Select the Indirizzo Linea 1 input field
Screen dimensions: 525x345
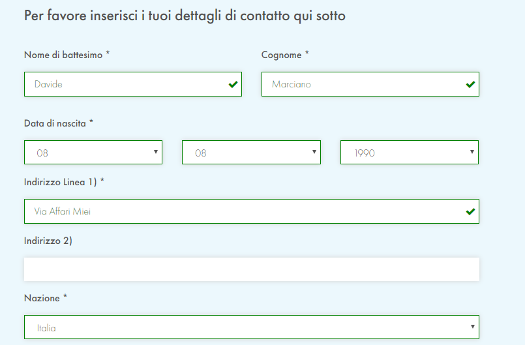(x=245, y=211)
